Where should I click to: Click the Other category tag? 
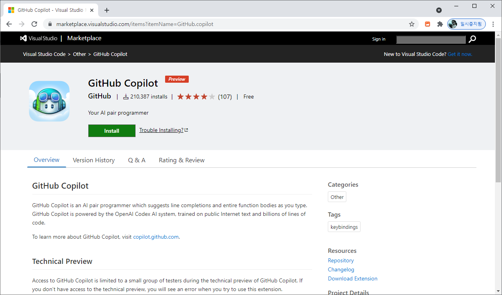pos(337,197)
